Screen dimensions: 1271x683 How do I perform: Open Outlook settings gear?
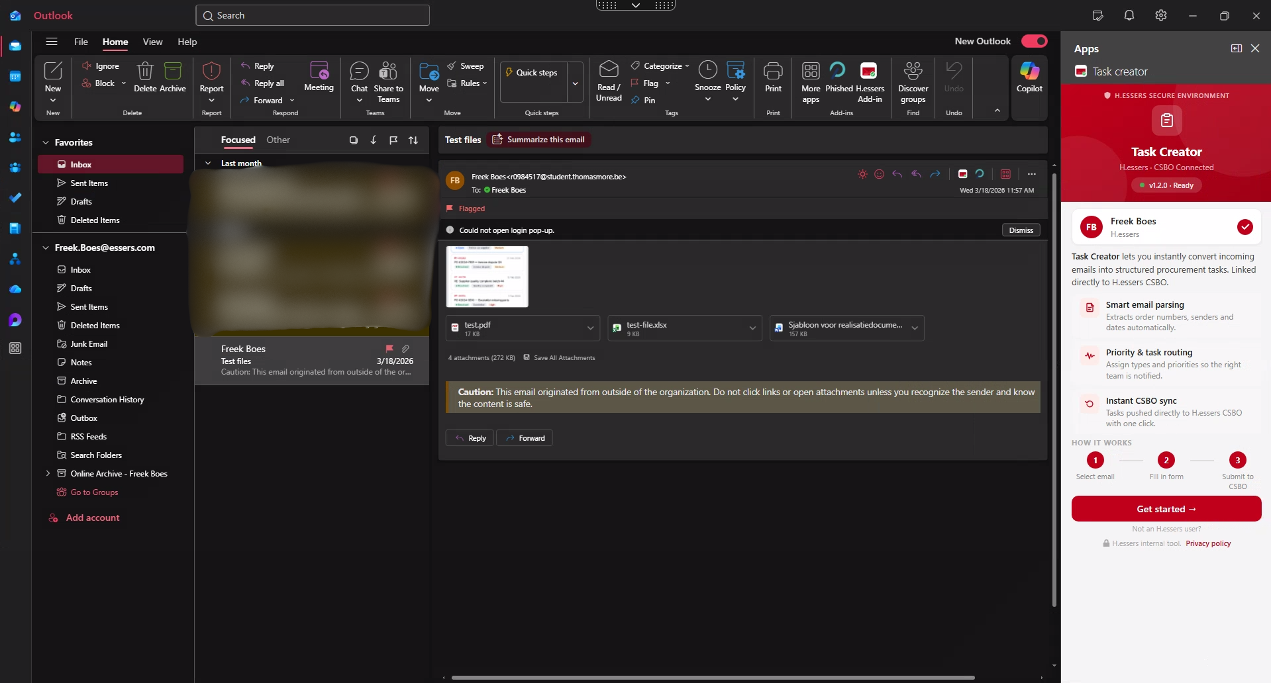(1161, 15)
